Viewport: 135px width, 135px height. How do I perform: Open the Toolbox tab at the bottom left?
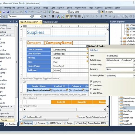[x=11, y=124]
